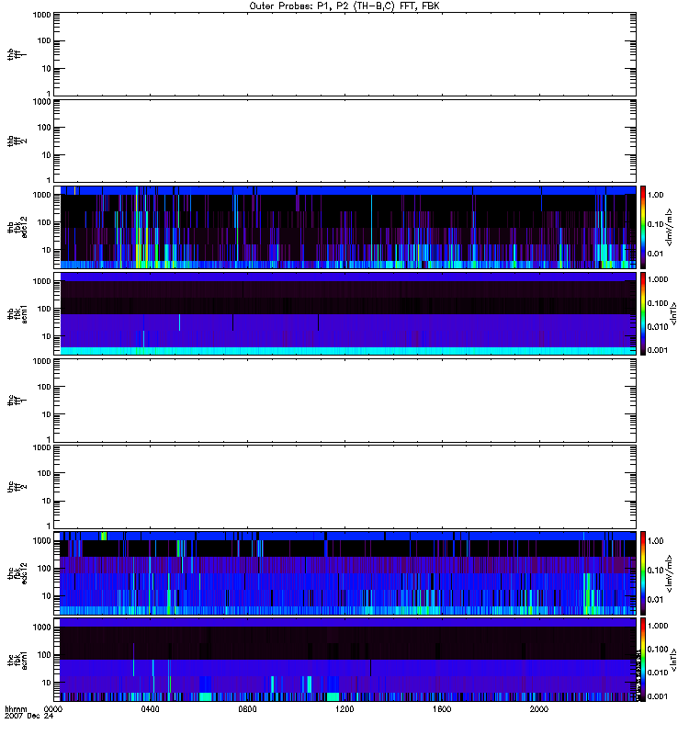Click the 0.001 value on thc scm1 color bar
The image size is (689, 735).
pos(658,696)
